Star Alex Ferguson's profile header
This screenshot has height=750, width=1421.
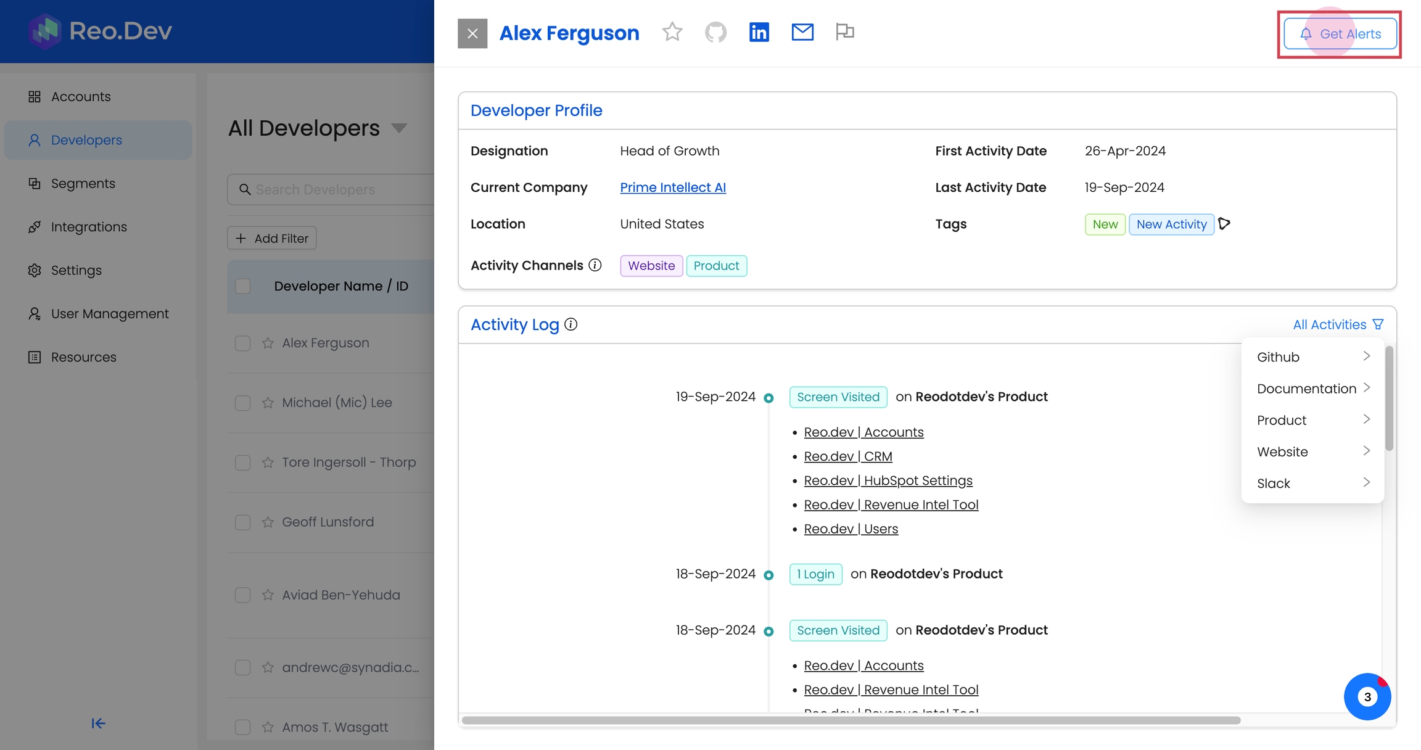pos(672,32)
